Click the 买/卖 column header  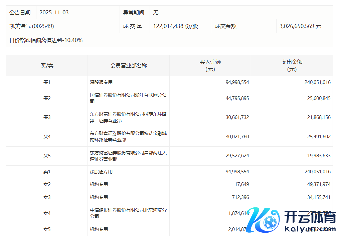[47, 66]
